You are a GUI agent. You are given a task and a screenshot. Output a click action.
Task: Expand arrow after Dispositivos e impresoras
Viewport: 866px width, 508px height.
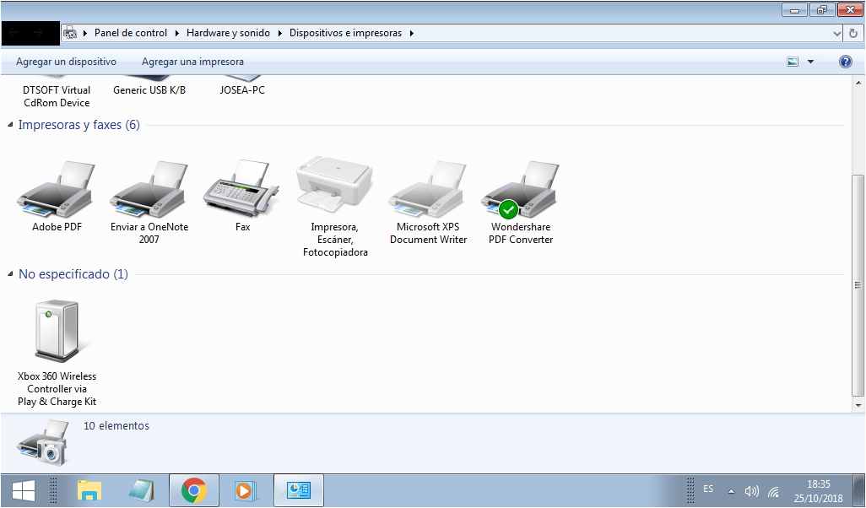click(x=412, y=33)
